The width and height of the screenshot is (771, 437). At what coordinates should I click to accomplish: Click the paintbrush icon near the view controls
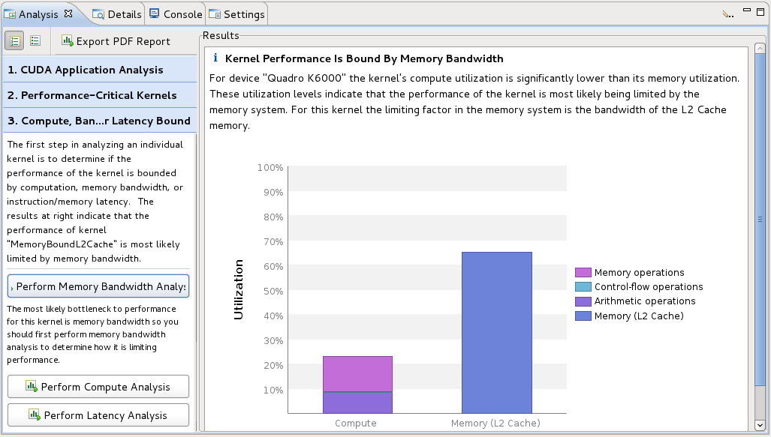(x=725, y=13)
